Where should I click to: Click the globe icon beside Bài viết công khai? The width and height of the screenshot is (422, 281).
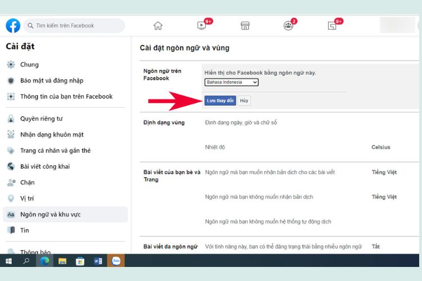[11, 166]
